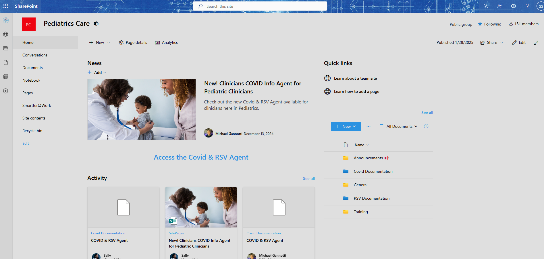Screen dimensions: 544x259
Task: Open the document library info icon
Action: (x=426, y=126)
